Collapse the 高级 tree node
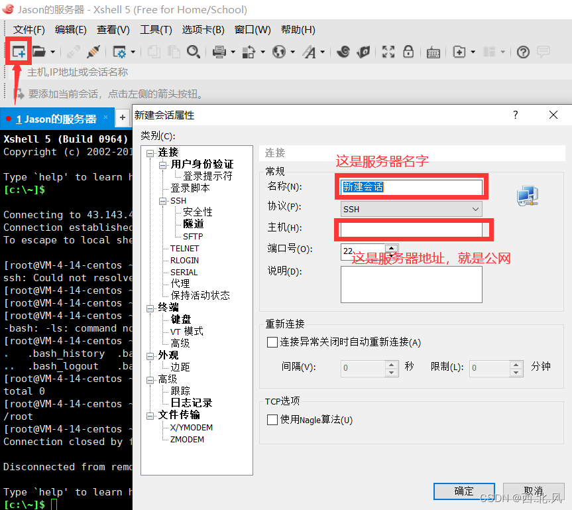 tap(150, 380)
